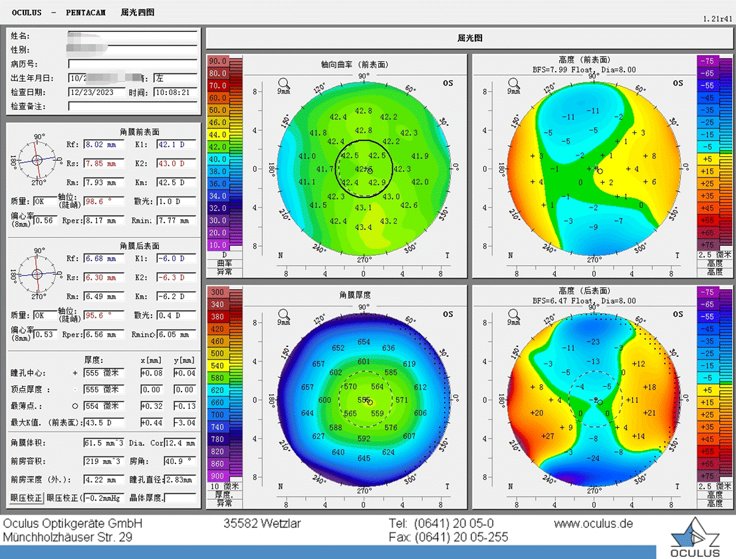Click the 异常 label under thickness scale
This screenshot has width=736, height=559.
(224, 503)
